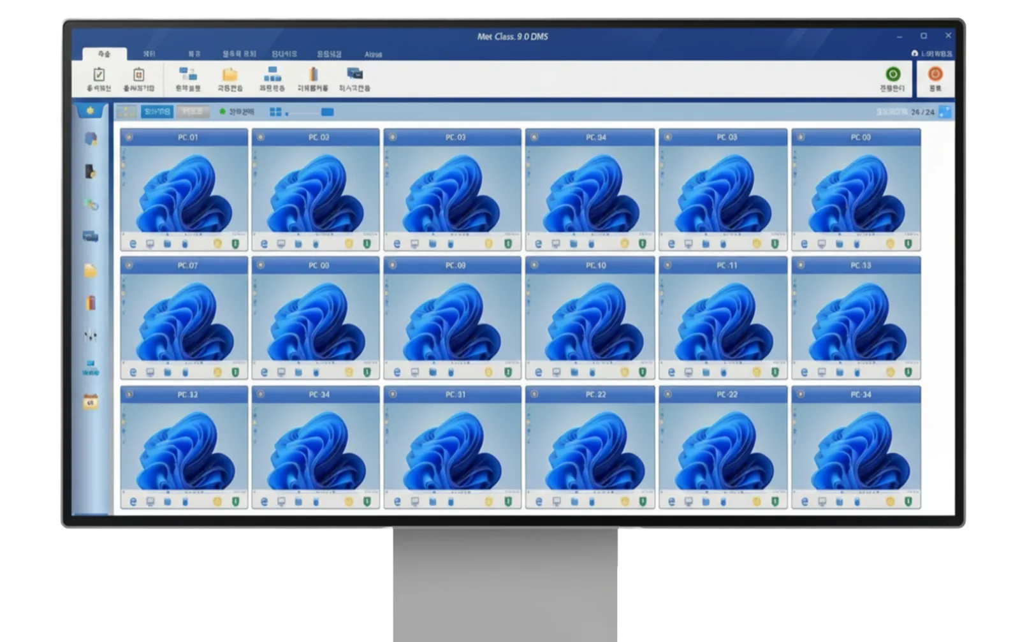Click the calendar icon in left sidebar
Screen dimensions: 1020x642
[91, 402]
